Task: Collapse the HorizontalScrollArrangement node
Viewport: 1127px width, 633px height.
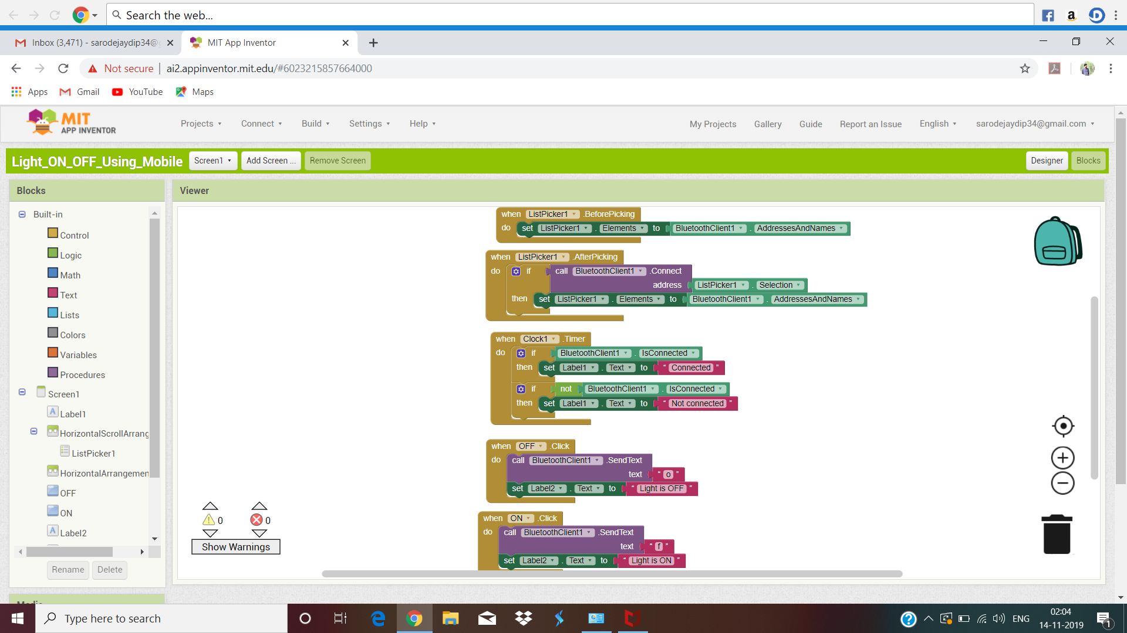Action: click(x=34, y=431)
